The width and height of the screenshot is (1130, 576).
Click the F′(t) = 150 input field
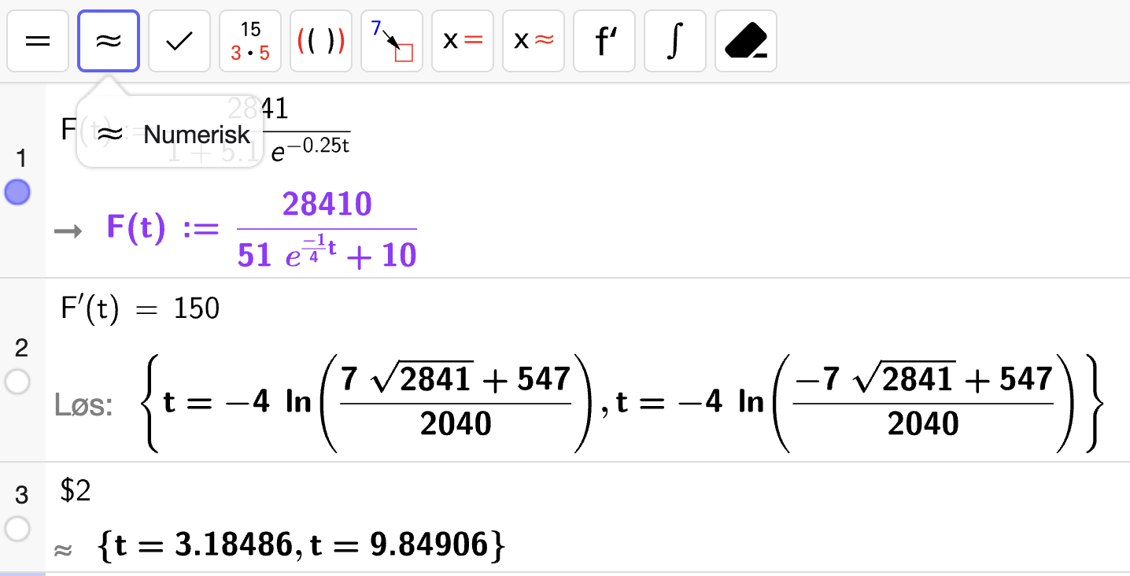tap(140, 308)
